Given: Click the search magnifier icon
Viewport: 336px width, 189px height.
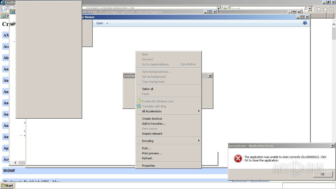Looking at the screenshot, I should (306, 9).
